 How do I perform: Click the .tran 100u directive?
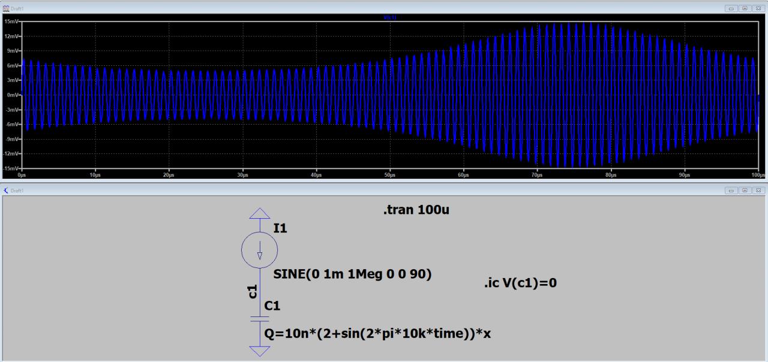point(416,210)
